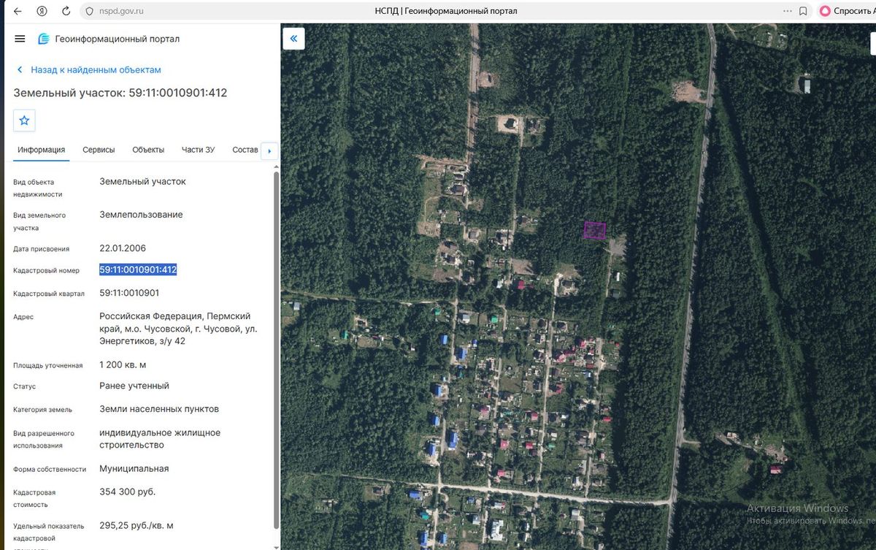Image resolution: width=876 pixels, height=550 pixels.
Task: Open the browser three-dots page menu
Action: [x=788, y=11]
